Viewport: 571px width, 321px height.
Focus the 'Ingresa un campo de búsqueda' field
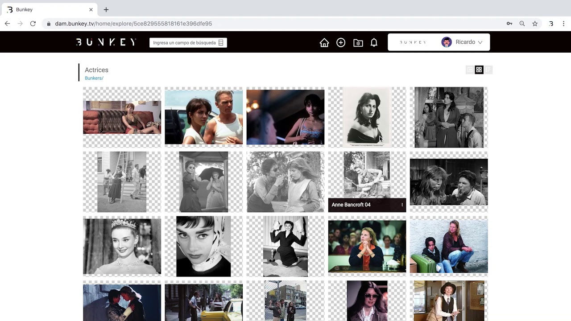click(188, 43)
